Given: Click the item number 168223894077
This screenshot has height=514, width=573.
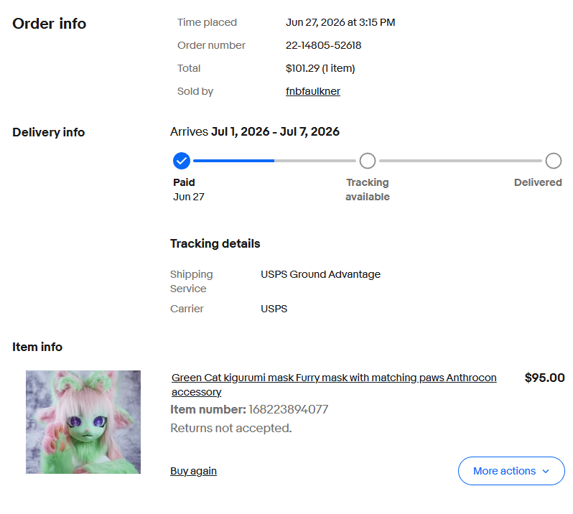Looking at the screenshot, I should tap(289, 409).
